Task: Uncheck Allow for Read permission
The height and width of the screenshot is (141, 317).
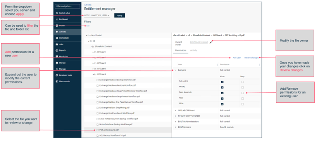Action: tap(222, 99)
